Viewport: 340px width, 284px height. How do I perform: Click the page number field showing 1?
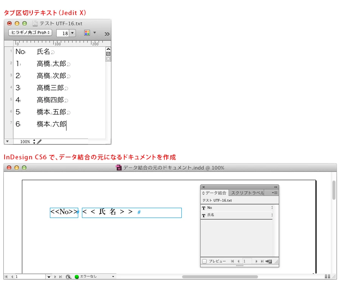point(30,276)
